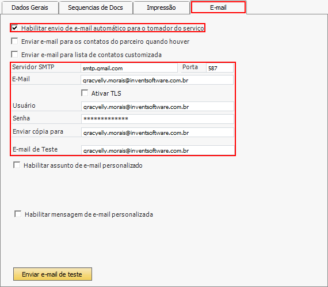Click the E-Mail address field
The image size is (328, 287).
pos(157,80)
